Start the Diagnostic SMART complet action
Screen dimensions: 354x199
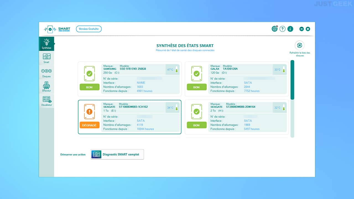[117, 155]
